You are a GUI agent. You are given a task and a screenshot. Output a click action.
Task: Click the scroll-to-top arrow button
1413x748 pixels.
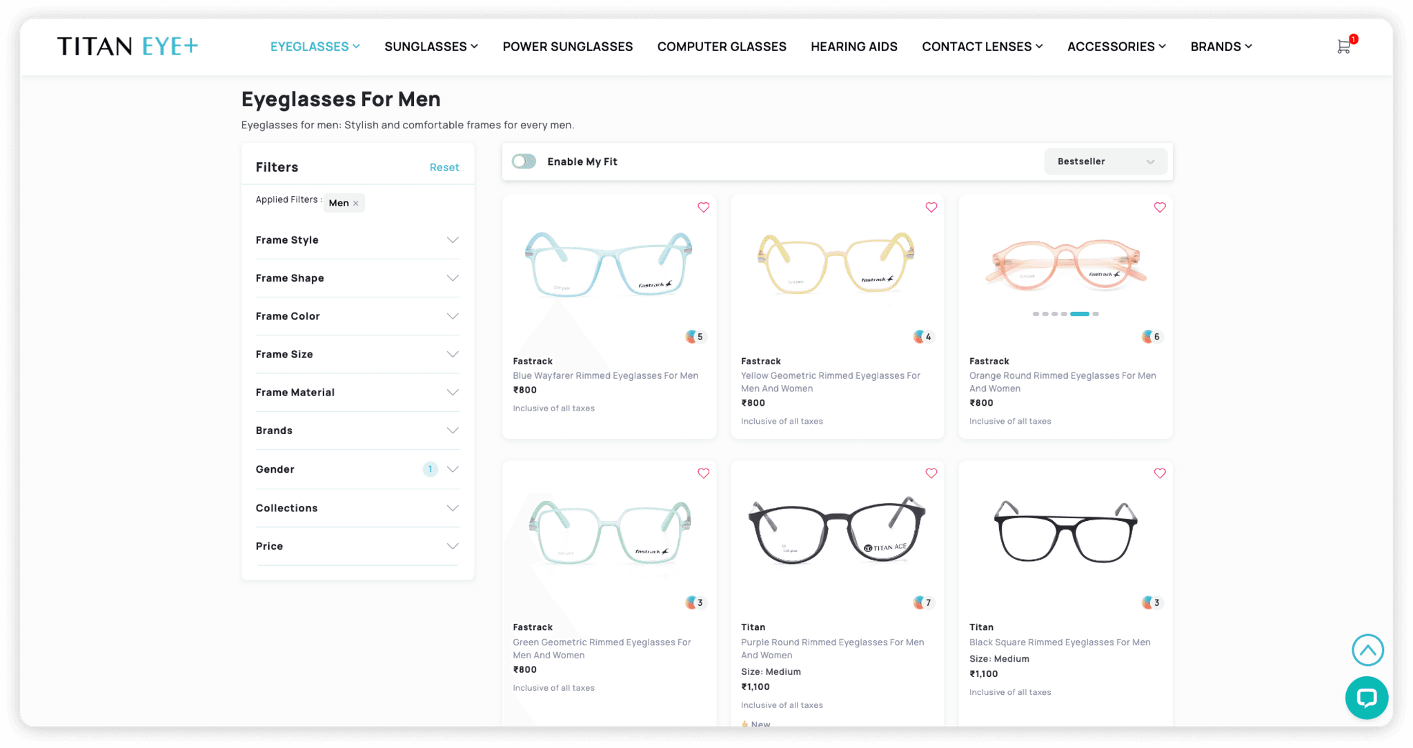coord(1367,649)
